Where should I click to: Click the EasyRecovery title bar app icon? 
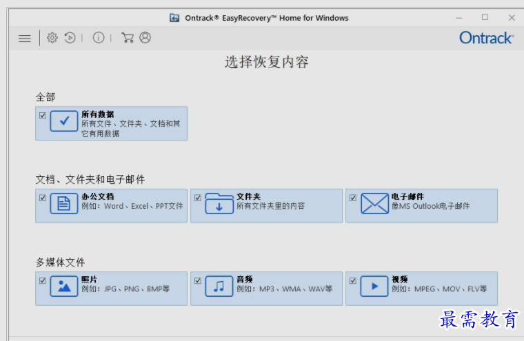tap(174, 18)
